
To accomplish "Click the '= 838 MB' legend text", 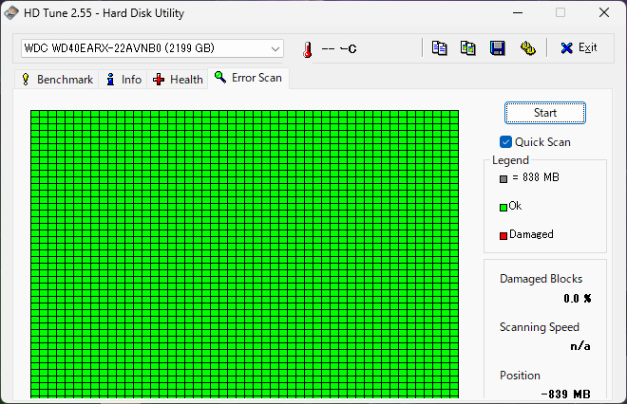I will click(536, 177).
